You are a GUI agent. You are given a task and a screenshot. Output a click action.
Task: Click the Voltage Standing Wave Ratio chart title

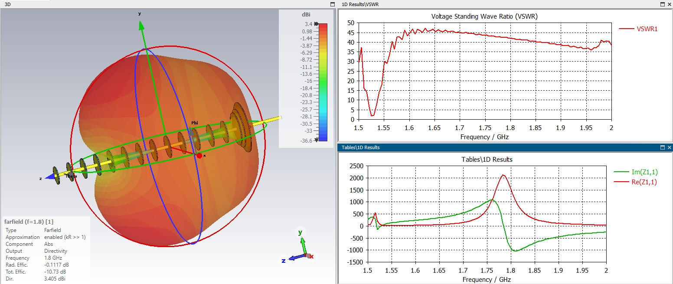tap(485, 16)
